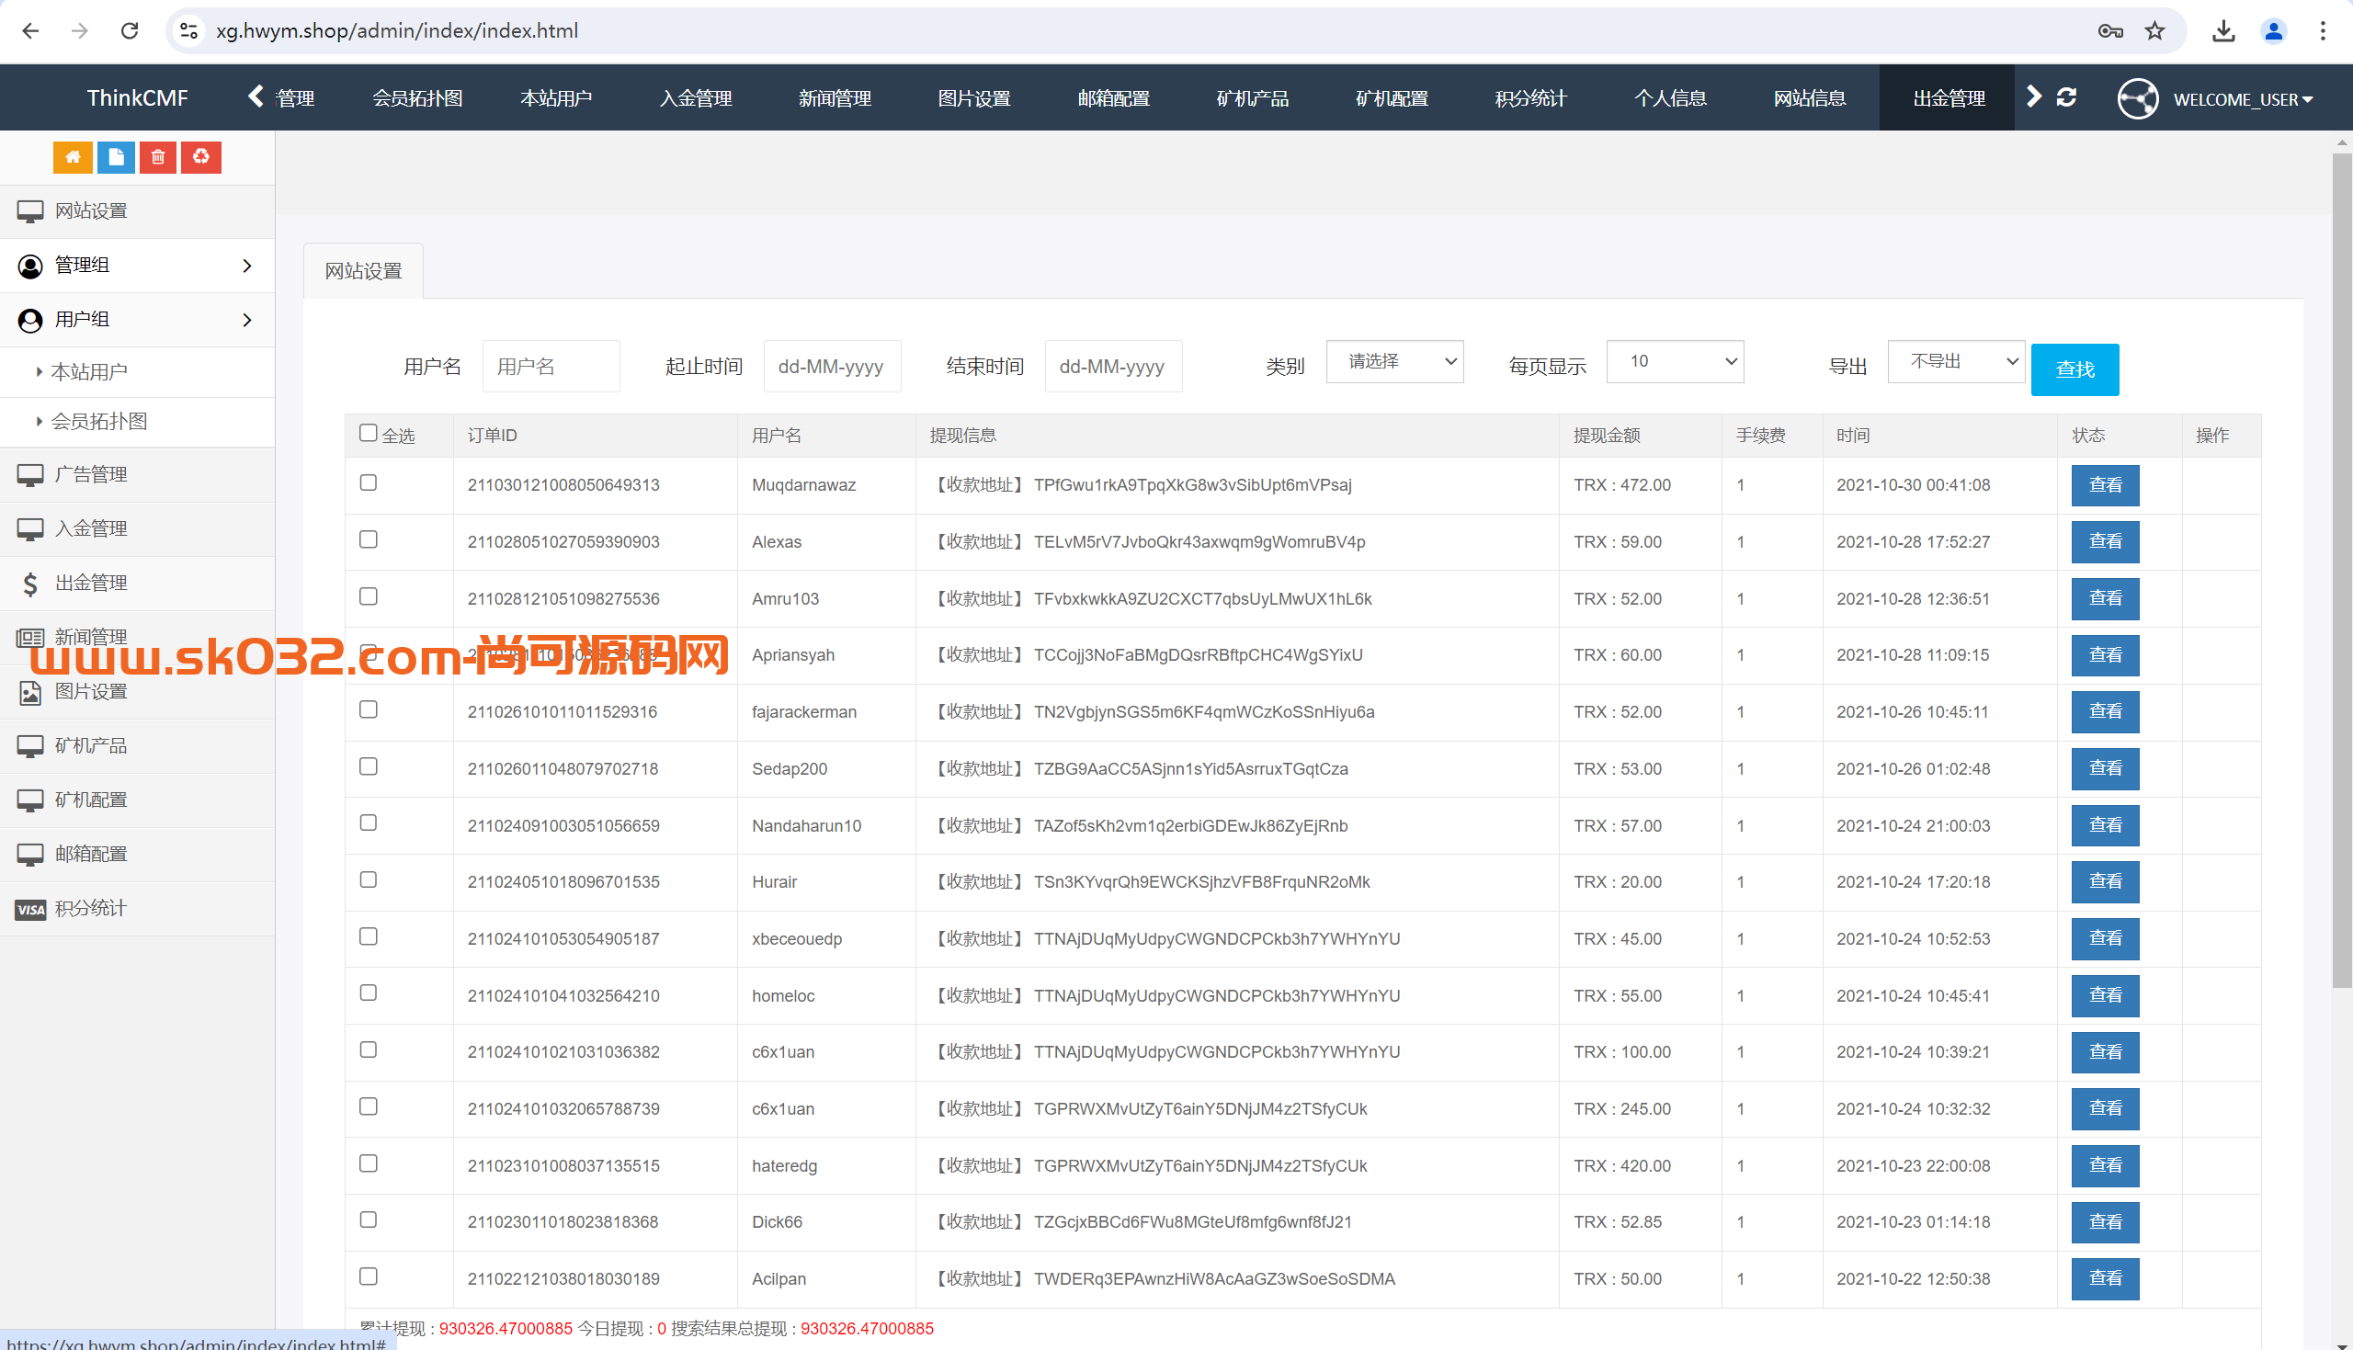Viewport: 2353px width, 1350px height.
Task: Check the row for Alexas
Action: coord(368,539)
